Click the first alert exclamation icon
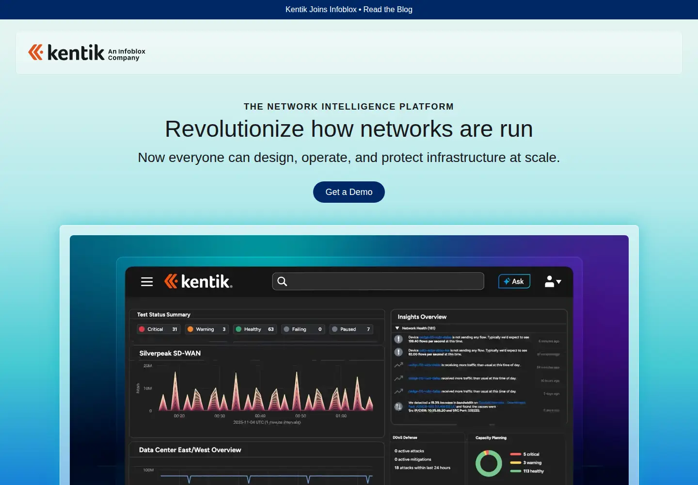 coord(398,339)
